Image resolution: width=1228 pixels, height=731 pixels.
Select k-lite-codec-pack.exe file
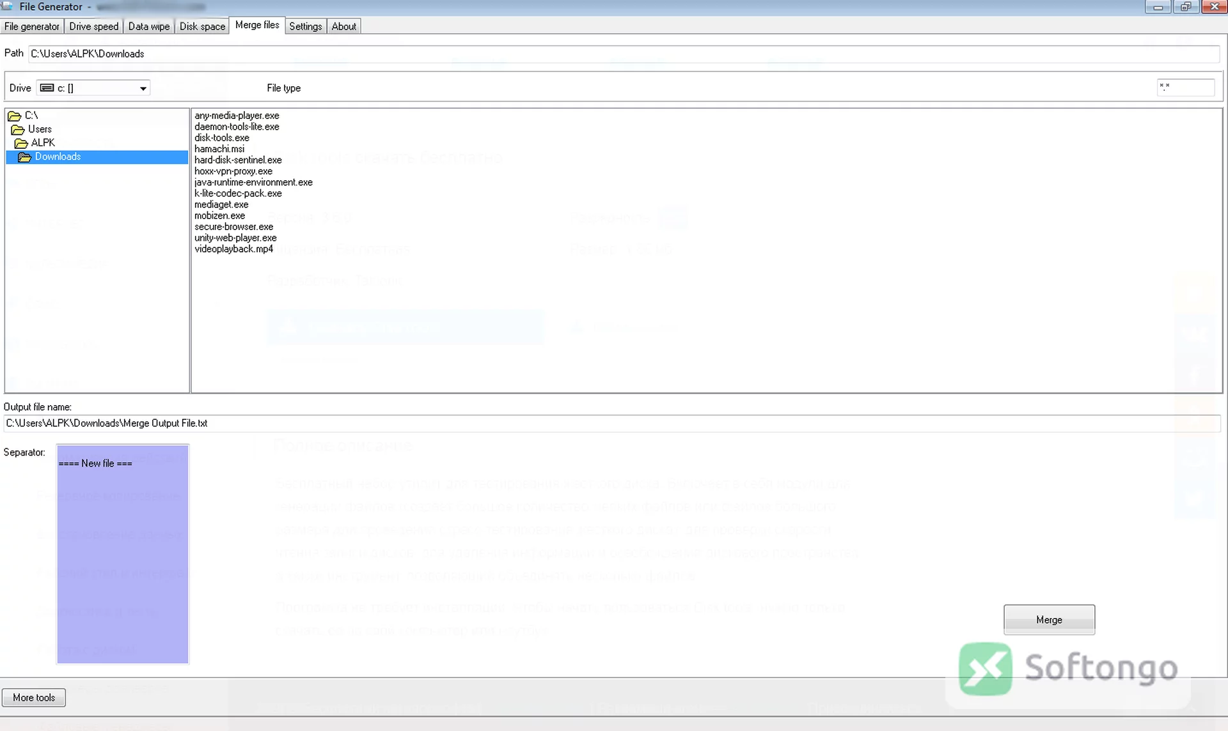[238, 194]
